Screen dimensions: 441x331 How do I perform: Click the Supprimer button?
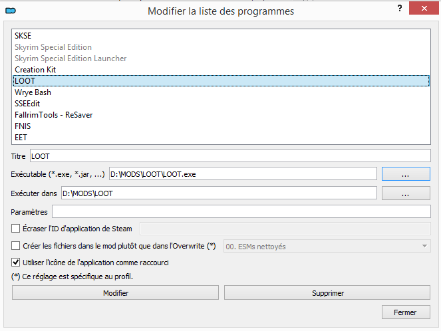(x=327, y=292)
